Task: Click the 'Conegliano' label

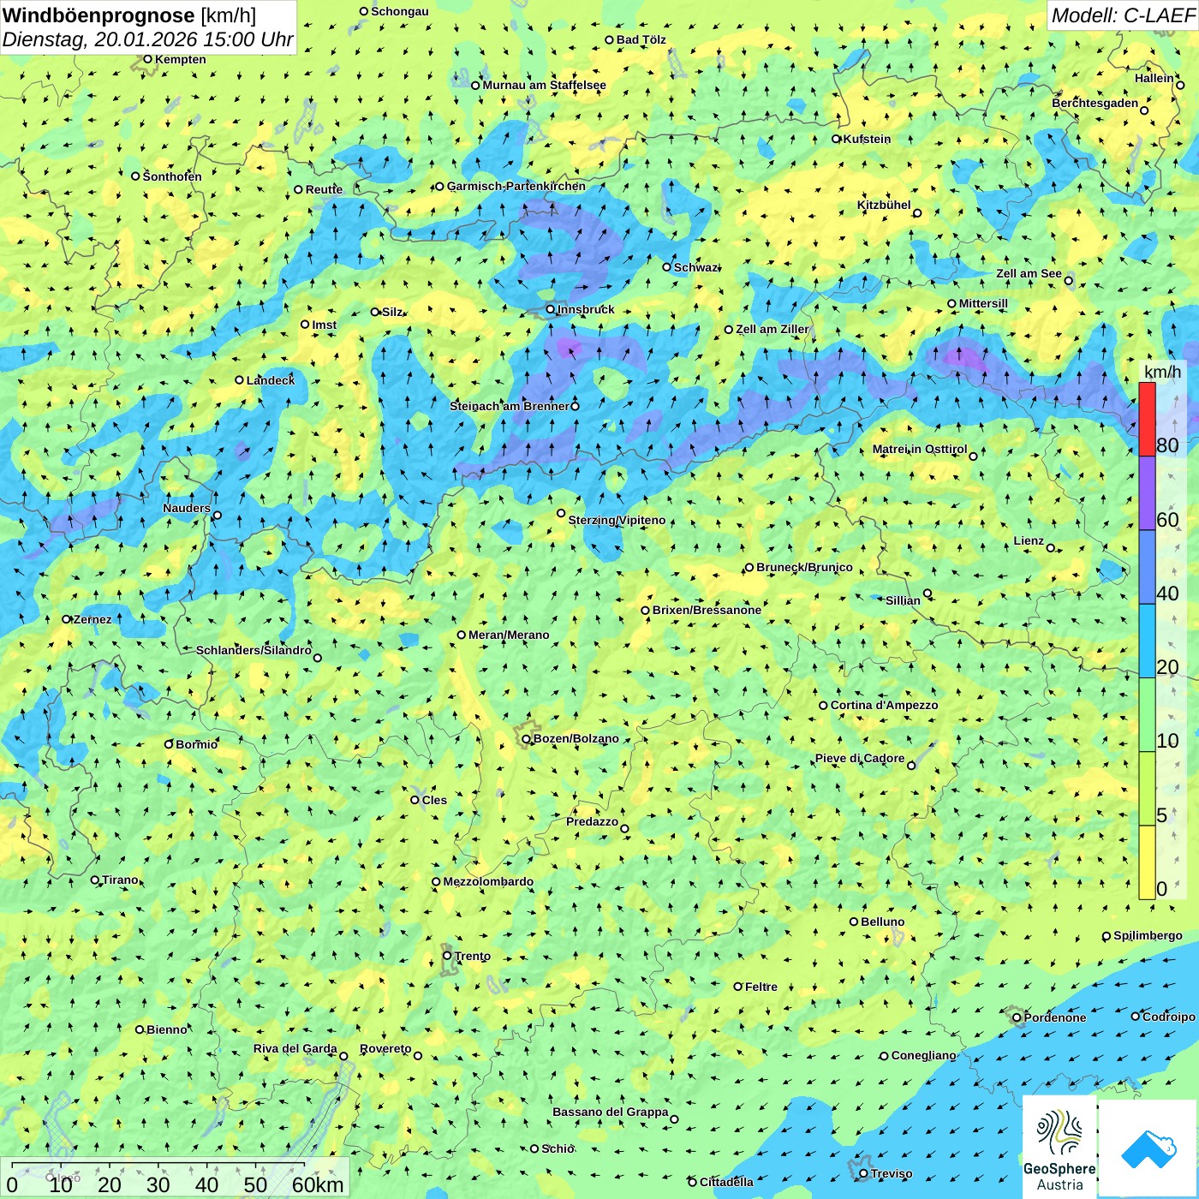Action: click(x=923, y=1055)
